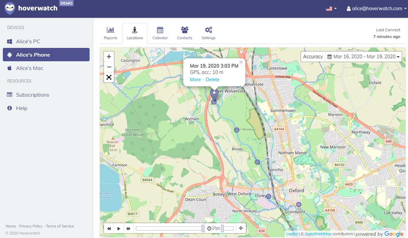Click Windows icon next to Alice's PC
Screen dimensions: 408x238
pos(10,41)
